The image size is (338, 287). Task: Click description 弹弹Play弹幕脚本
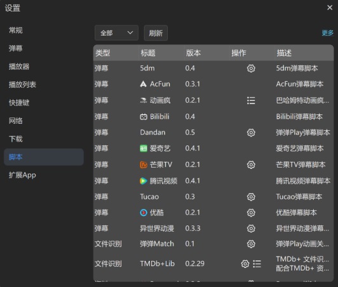click(303, 133)
